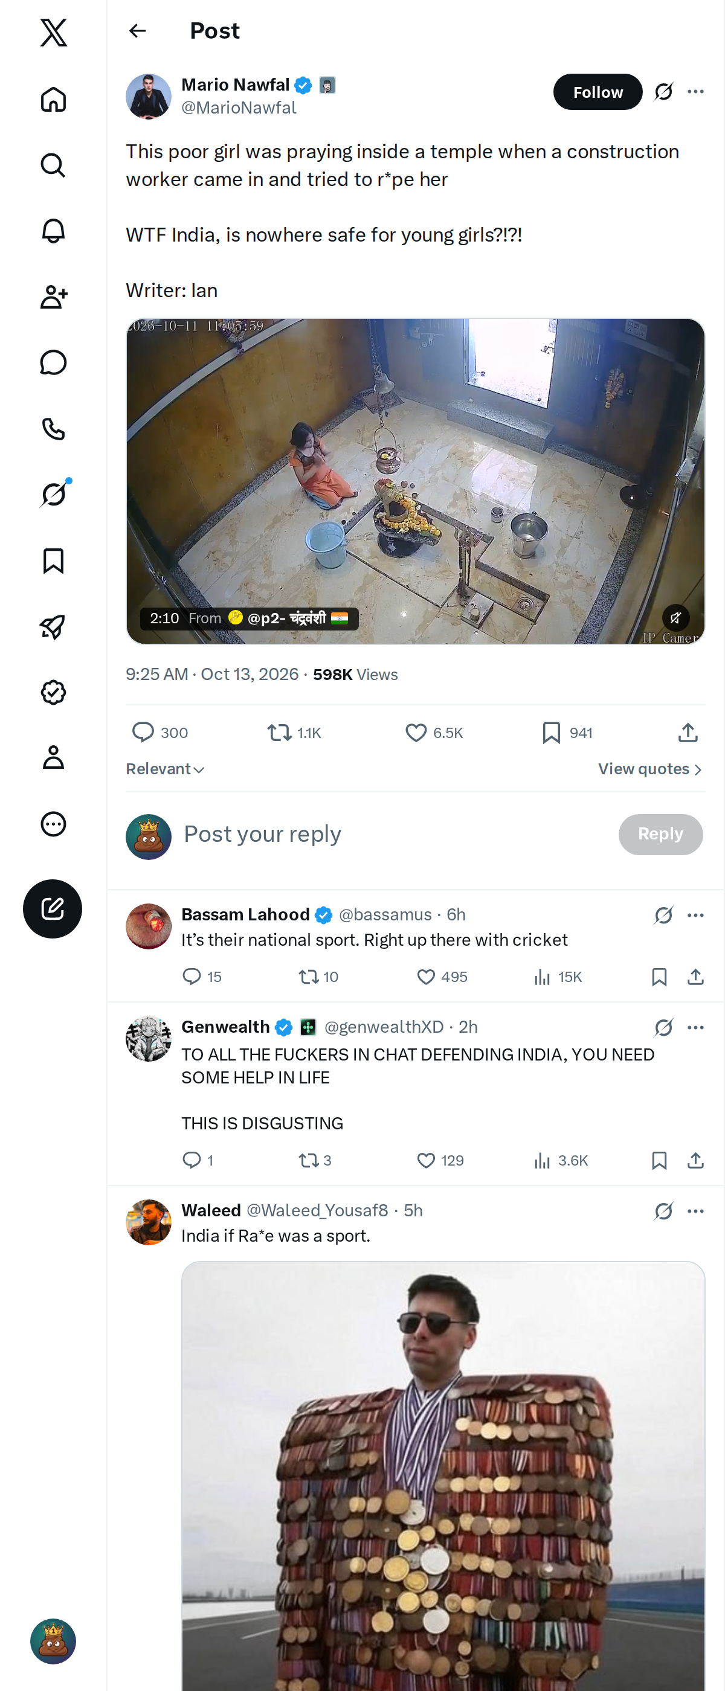Open View quotes link
The height and width of the screenshot is (1691, 725).
pos(650,769)
